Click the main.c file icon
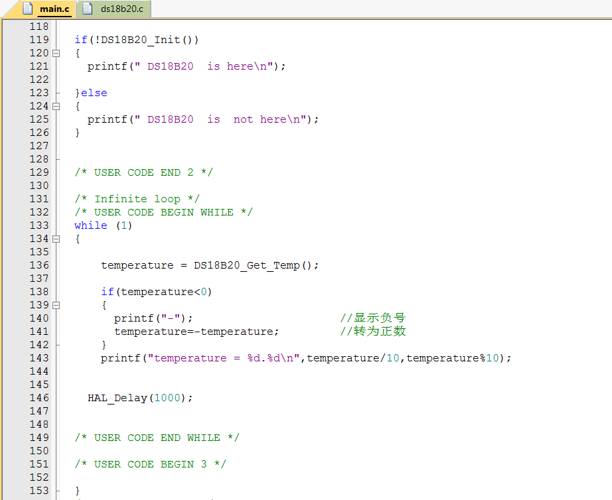This screenshot has width=612, height=500. click(x=27, y=9)
